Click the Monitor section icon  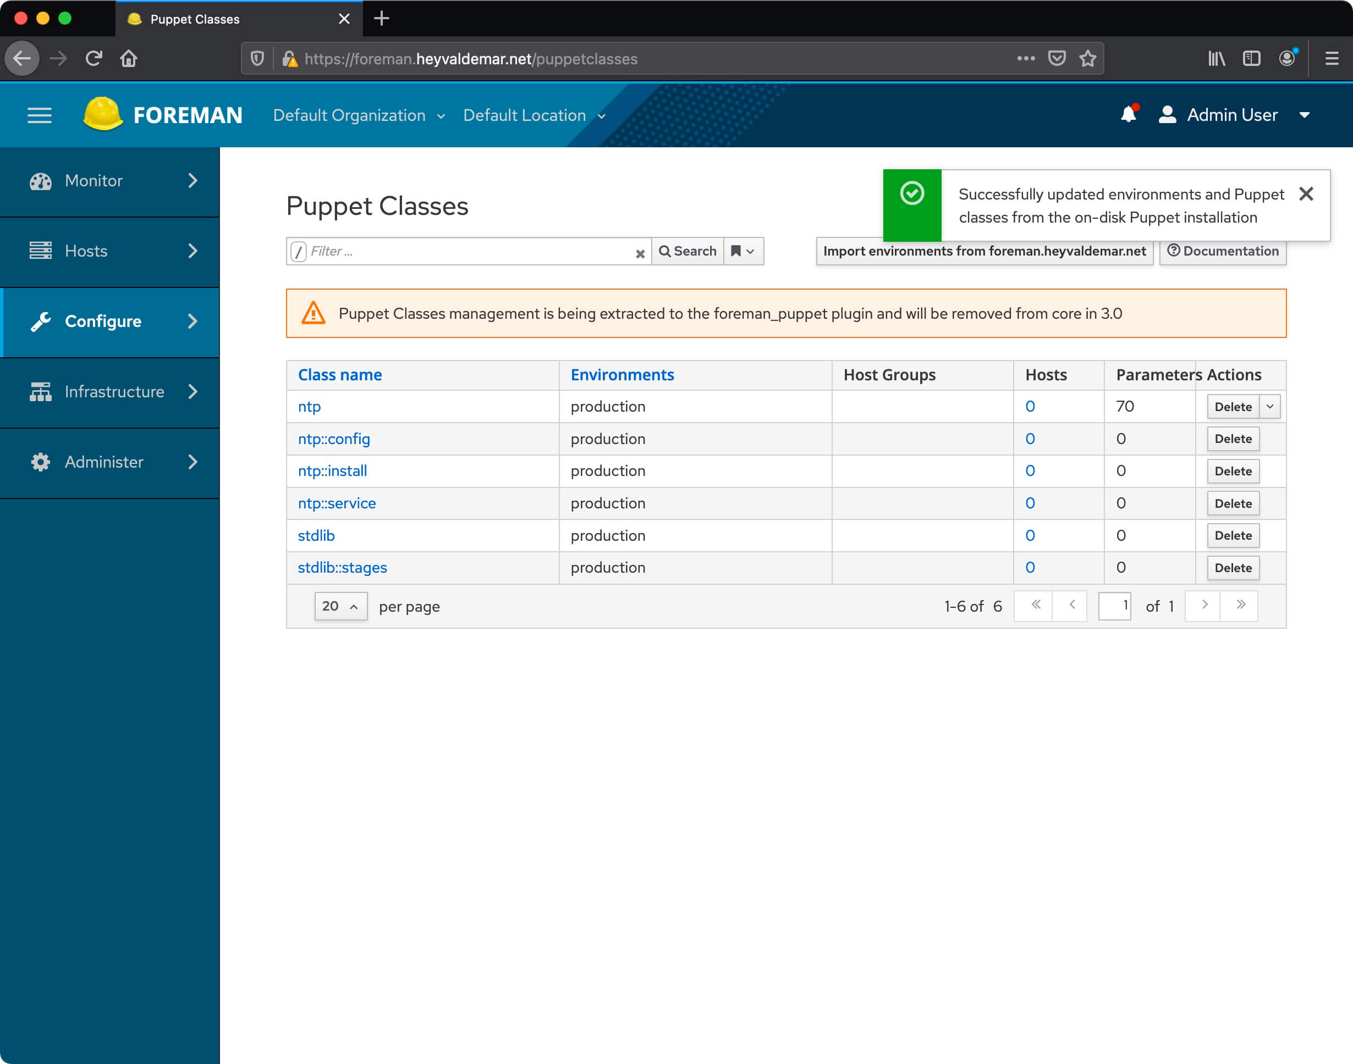[41, 181]
